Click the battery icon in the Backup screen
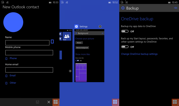The width and height of the screenshot is (179, 106). tap(169, 2)
